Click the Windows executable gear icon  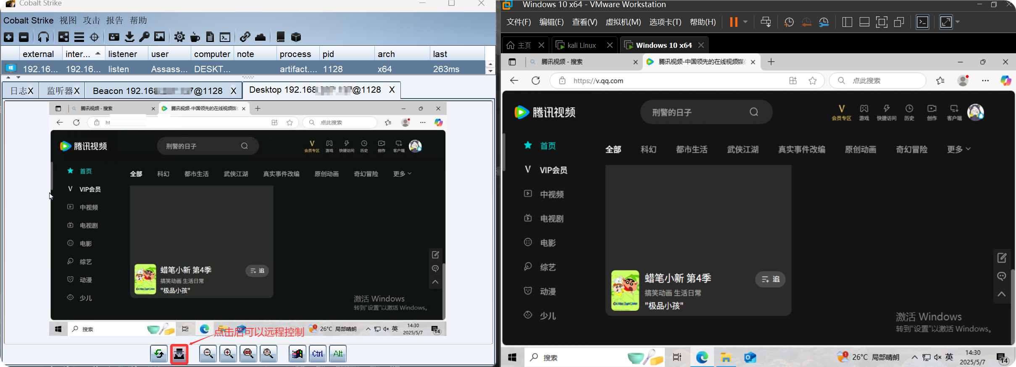179,37
